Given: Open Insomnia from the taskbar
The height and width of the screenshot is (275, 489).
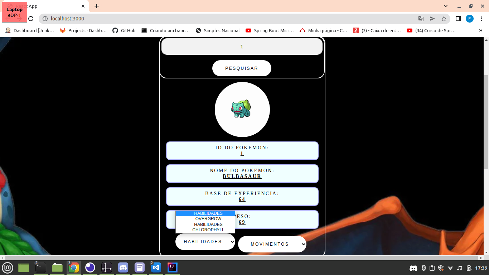Looking at the screenshot, I should (90, 267).
